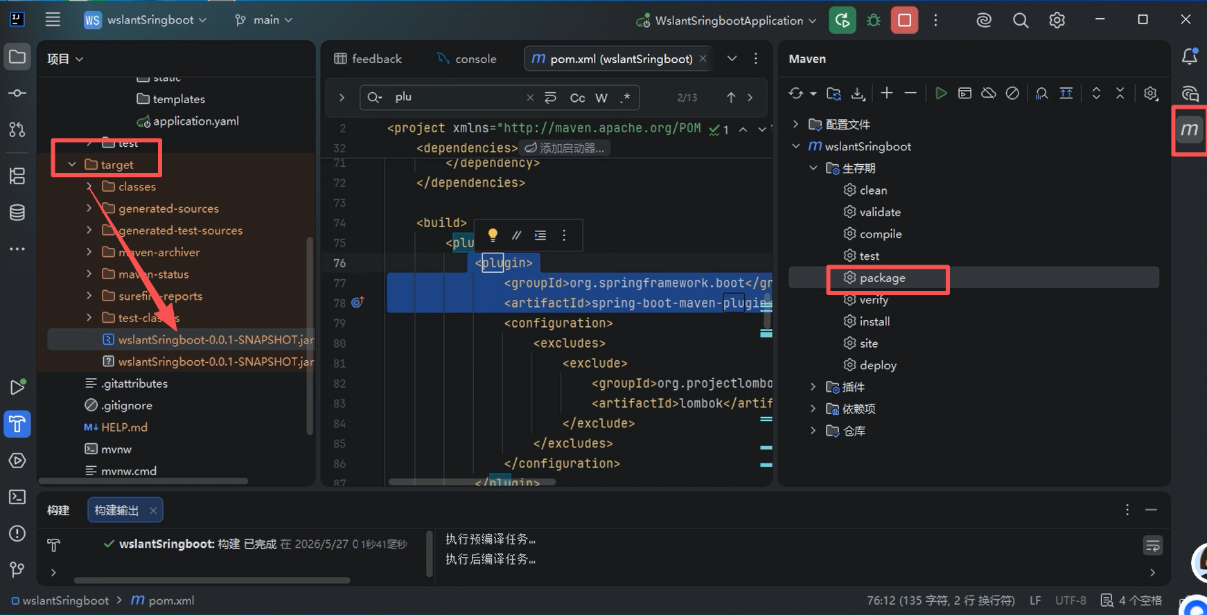
Task: Open the Terminal tool window
Action: click(x=17, y=497)
